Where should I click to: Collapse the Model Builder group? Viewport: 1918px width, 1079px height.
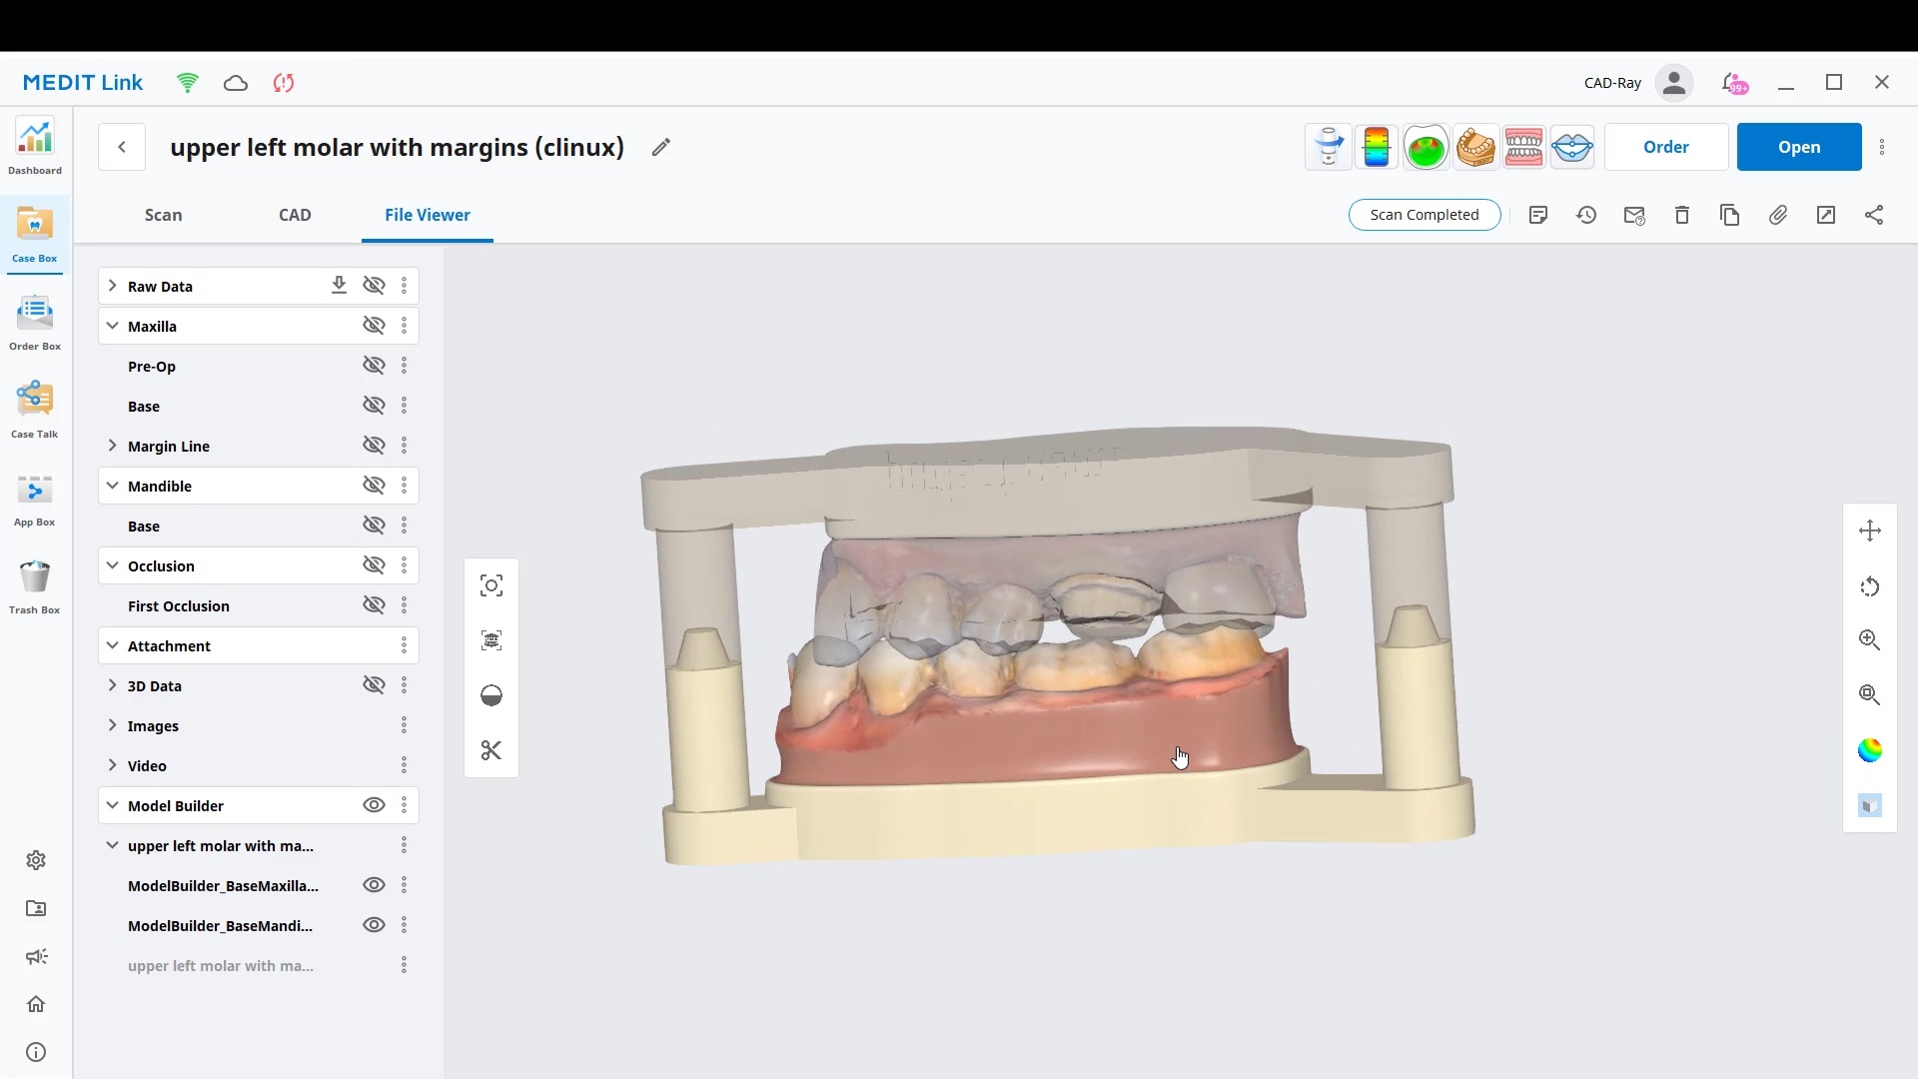click(x=112, y=805)
